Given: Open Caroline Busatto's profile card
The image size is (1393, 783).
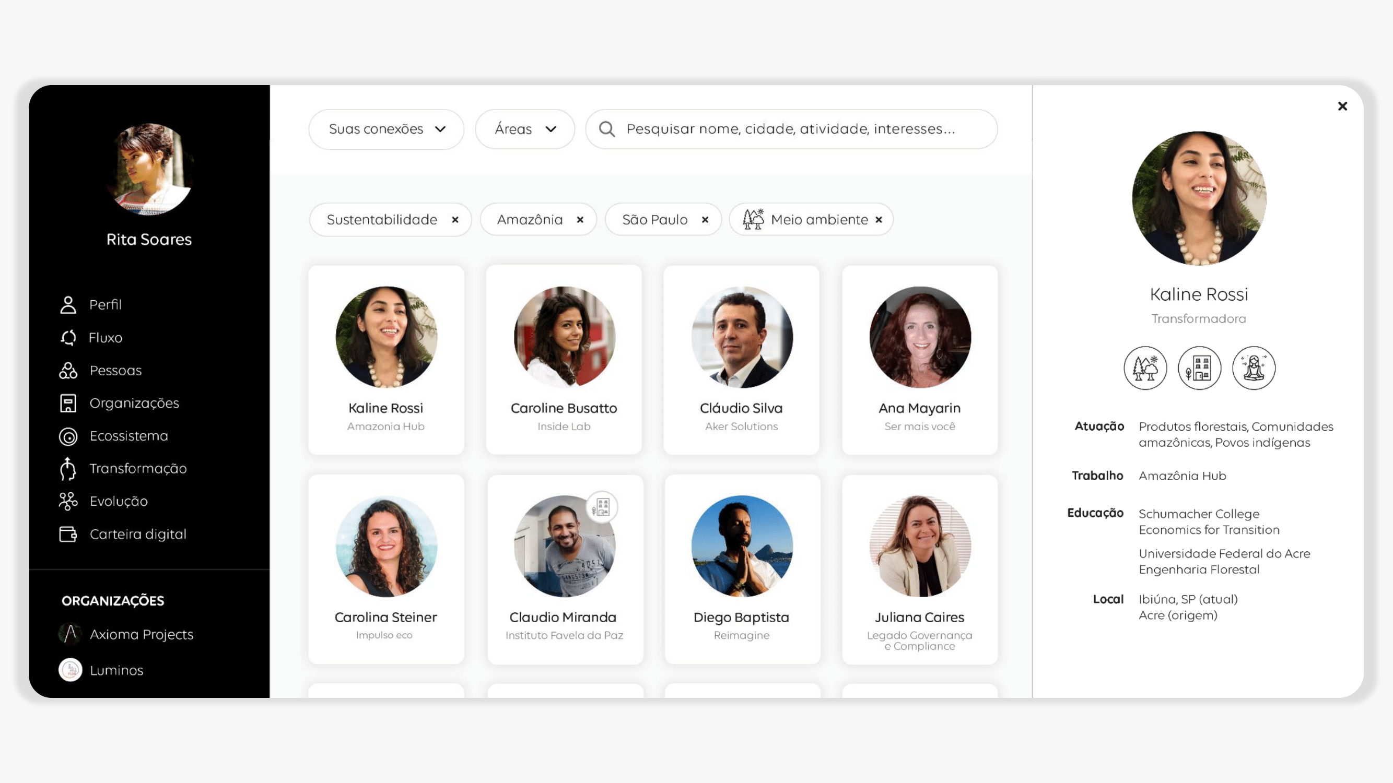Looking at the screenshot, I should point(564,360).
